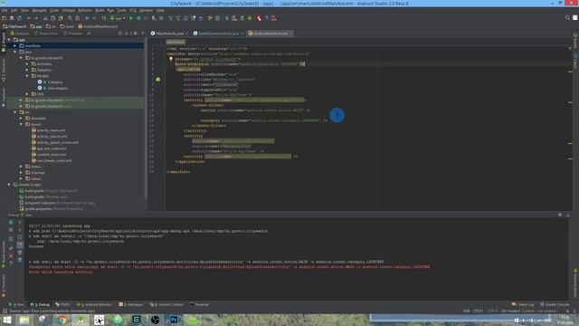Open the Build menu
Viewport: 579px width, 326px height.
coord(100,10)
